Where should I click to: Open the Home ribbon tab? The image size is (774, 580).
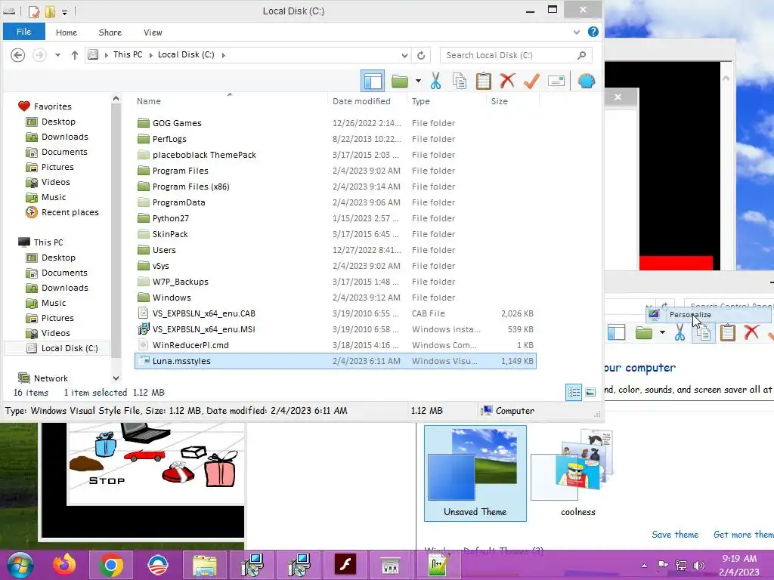67,32
